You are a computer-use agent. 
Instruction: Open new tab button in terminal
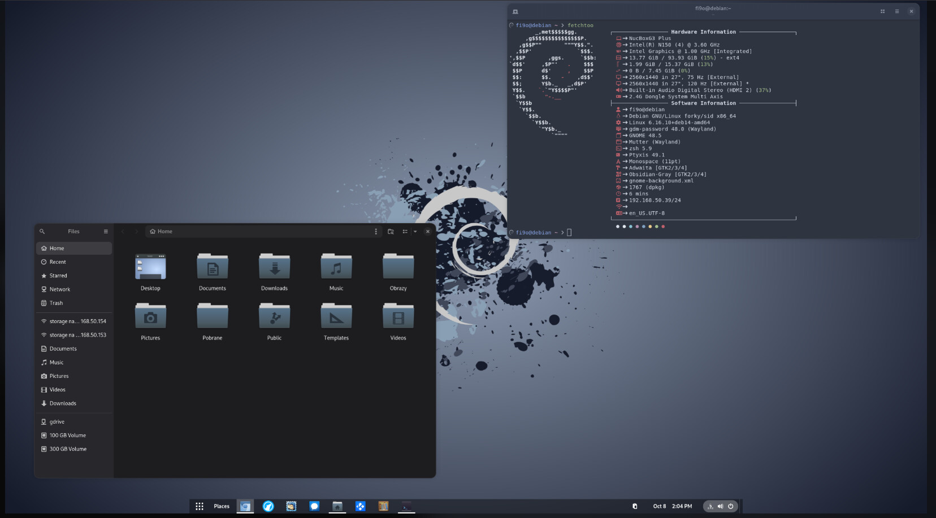coord(515,12)
